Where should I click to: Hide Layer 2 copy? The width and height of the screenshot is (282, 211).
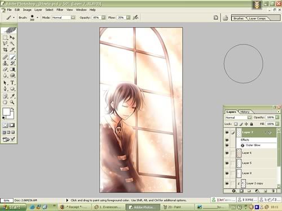[227, 183]
